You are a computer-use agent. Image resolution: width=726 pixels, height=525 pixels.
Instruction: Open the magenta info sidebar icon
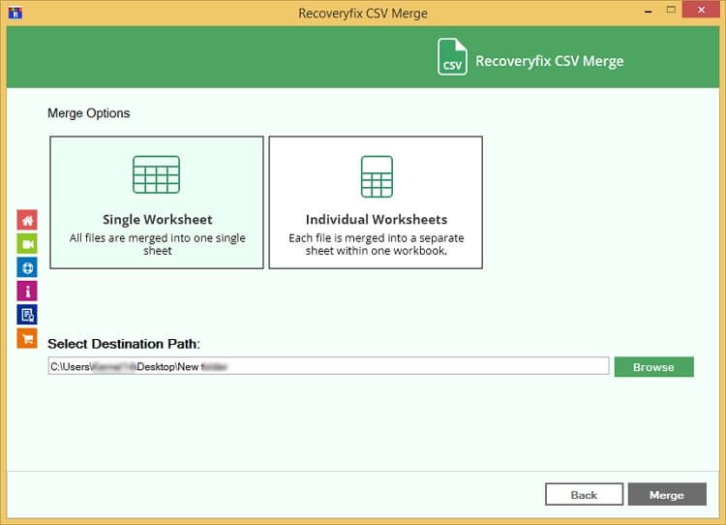[27, 291]
